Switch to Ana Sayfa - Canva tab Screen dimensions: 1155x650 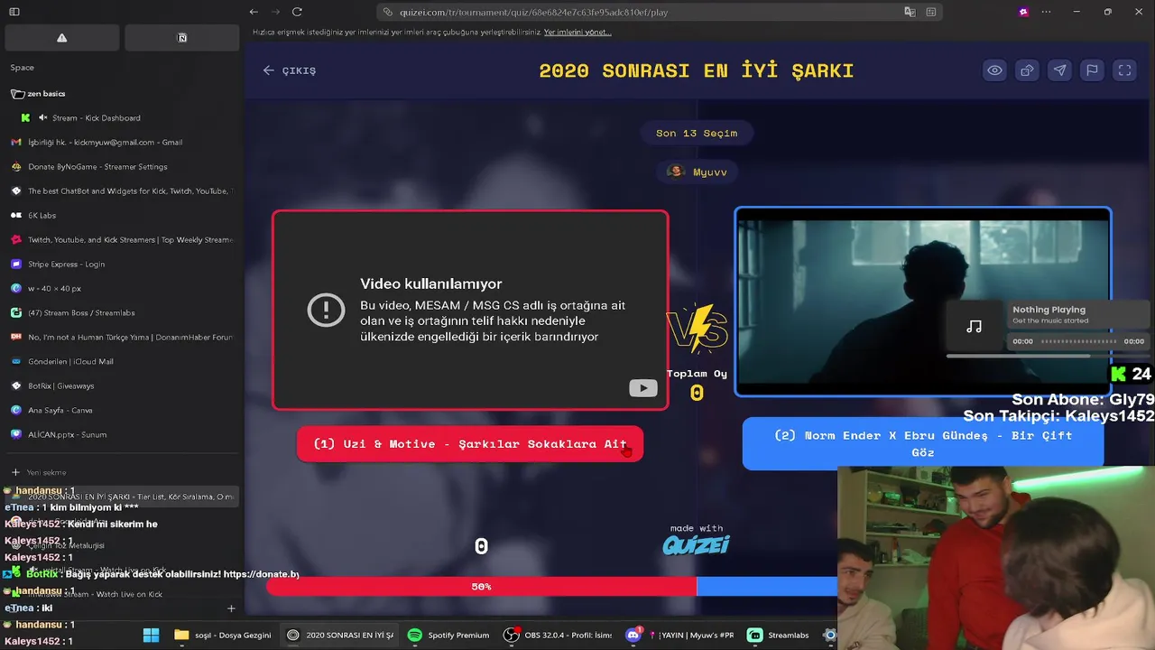122,411
